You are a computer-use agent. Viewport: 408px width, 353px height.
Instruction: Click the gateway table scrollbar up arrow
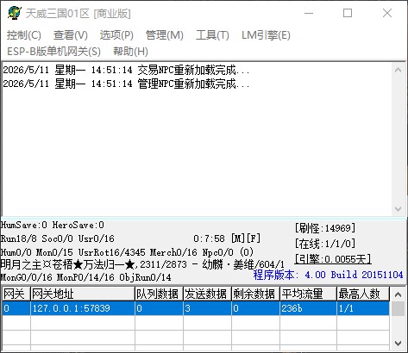point(399,294)
